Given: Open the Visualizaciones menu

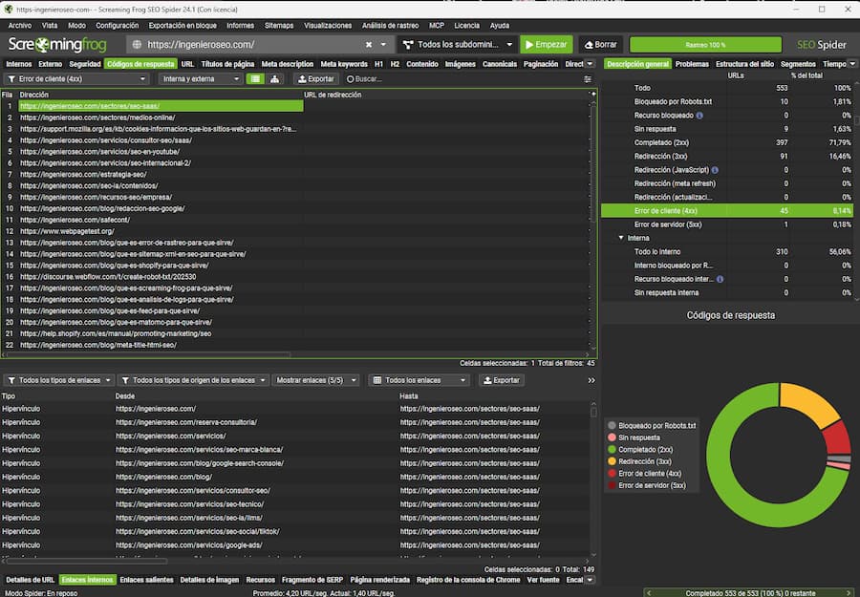Looking at the screenshot, I should (328, 25).
